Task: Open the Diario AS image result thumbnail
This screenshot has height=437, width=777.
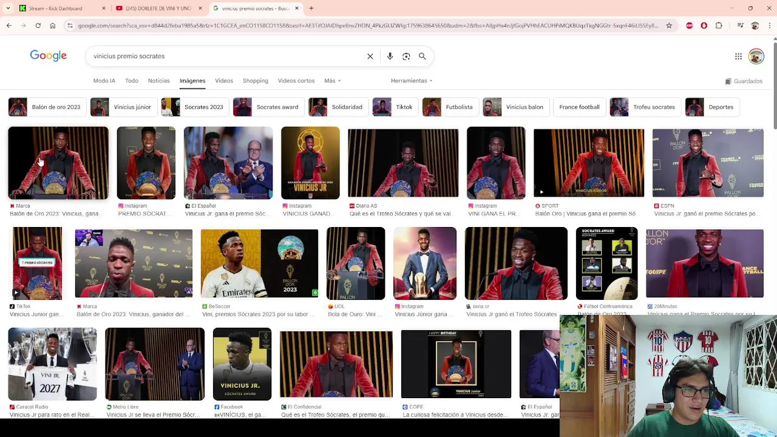Action: coord(403,163)
